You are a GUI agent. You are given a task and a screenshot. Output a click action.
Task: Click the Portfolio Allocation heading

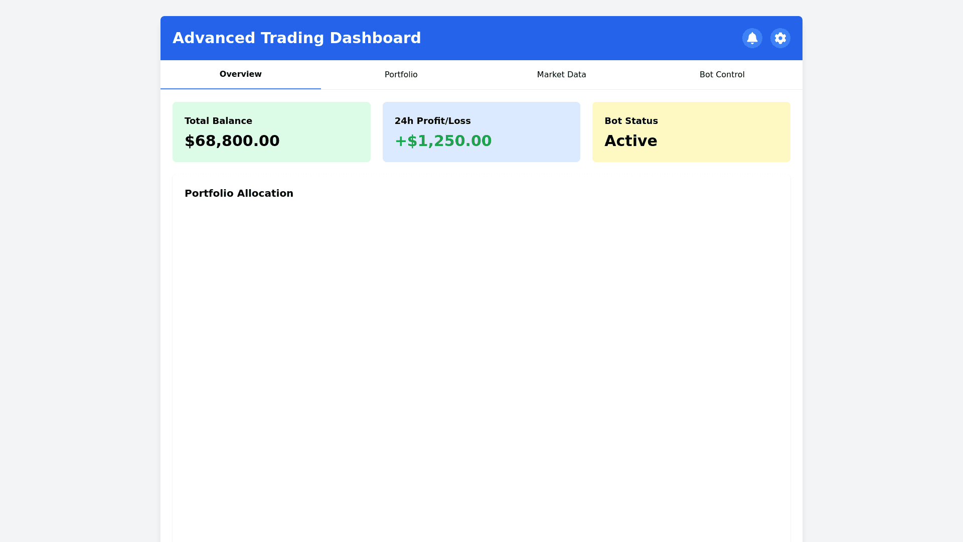[x=239, y=194]
